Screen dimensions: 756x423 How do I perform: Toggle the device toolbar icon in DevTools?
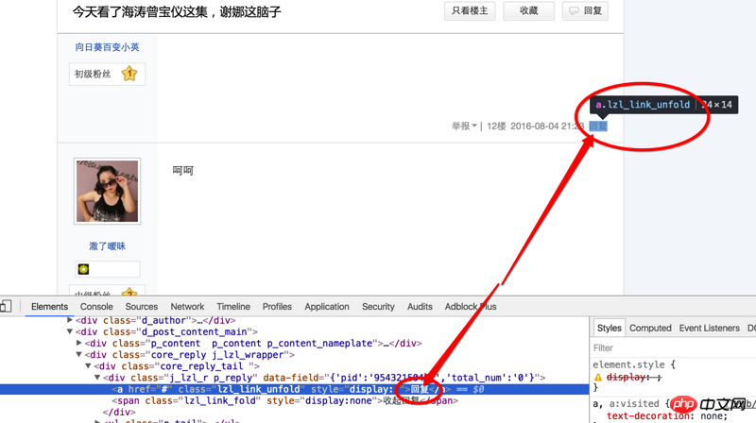[6, 307]
